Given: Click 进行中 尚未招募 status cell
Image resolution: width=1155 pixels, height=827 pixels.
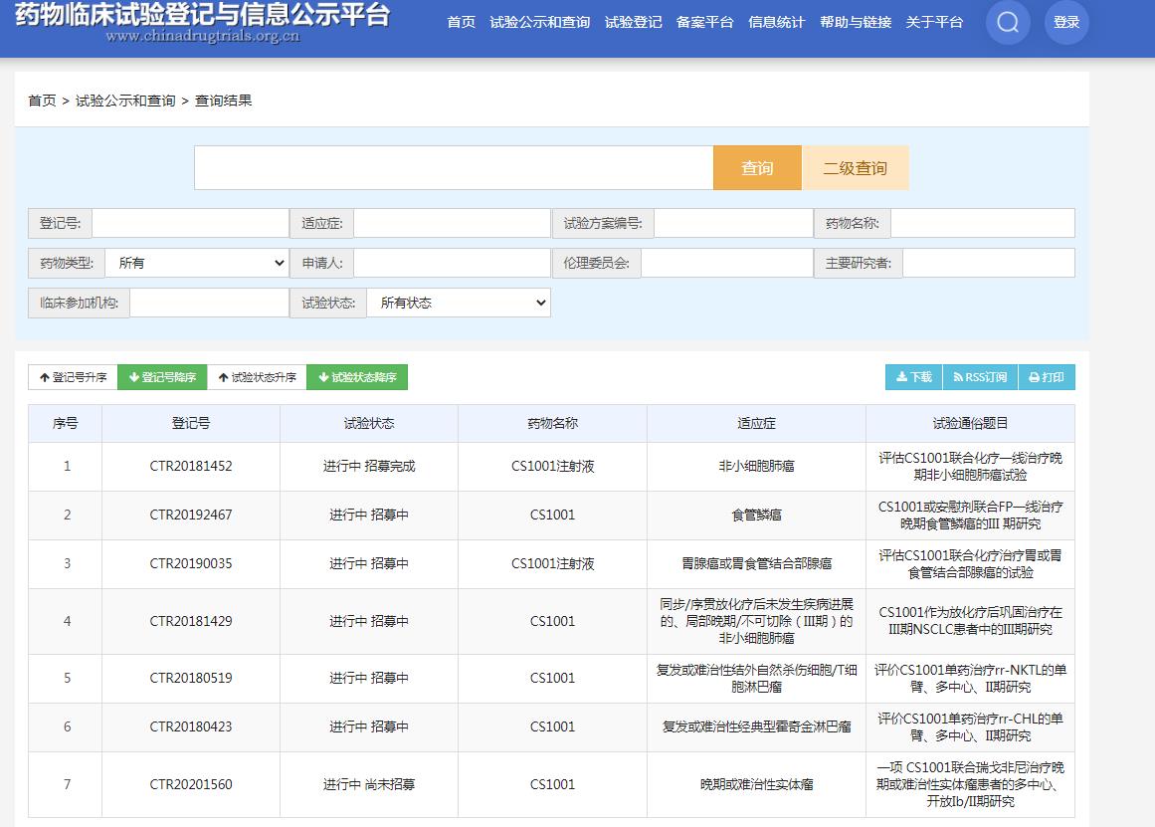Looking at the screenshot, I should 369,784.
